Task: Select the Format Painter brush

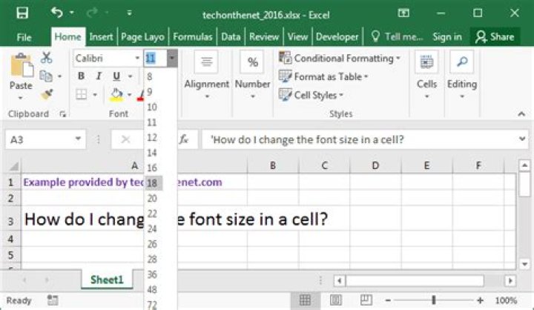Action: [47, 94]
